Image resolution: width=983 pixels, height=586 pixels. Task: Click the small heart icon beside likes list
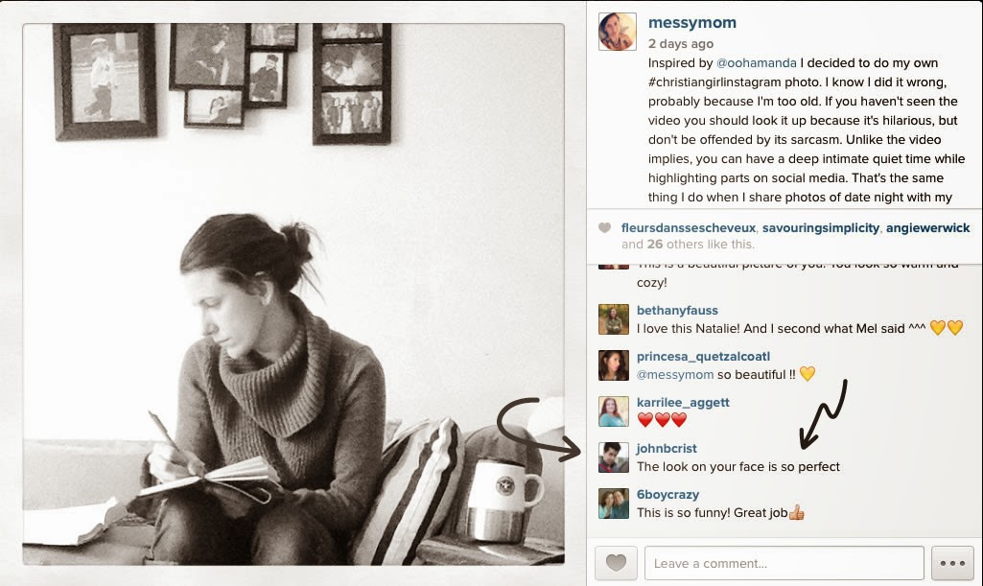point(604,228)
